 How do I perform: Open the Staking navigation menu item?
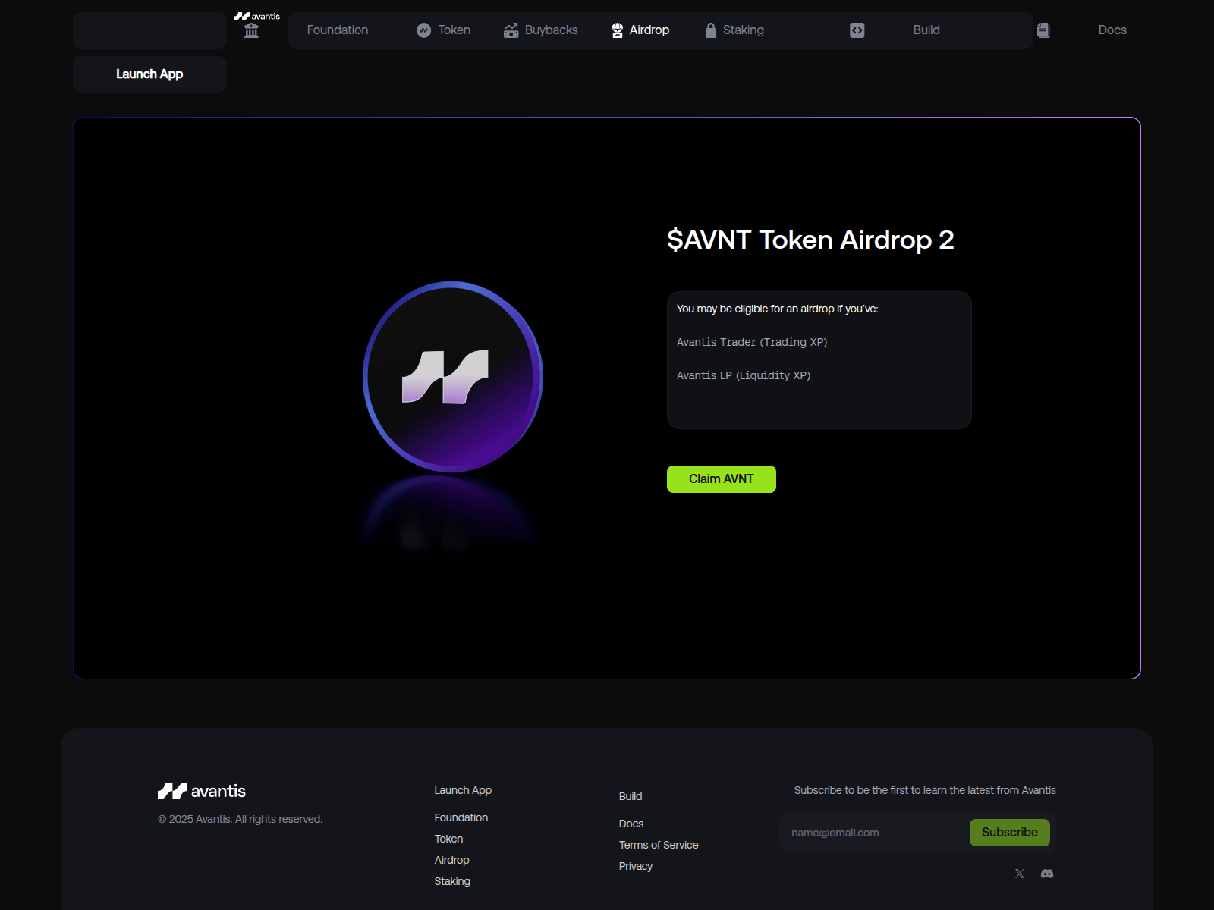[x=743, y=30]
